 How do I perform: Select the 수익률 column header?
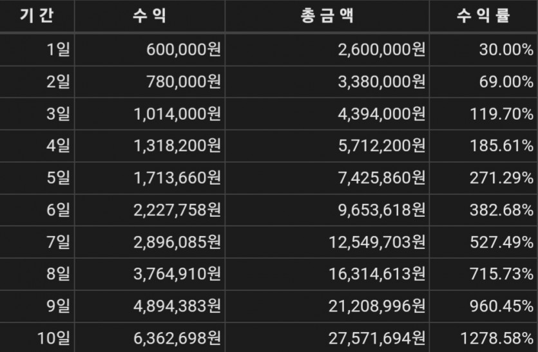483,17
